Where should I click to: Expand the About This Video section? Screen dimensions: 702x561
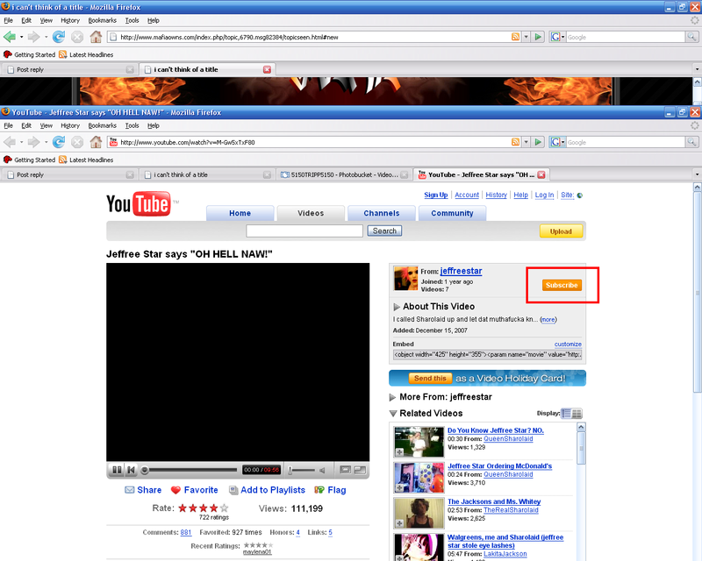point(397,307)
